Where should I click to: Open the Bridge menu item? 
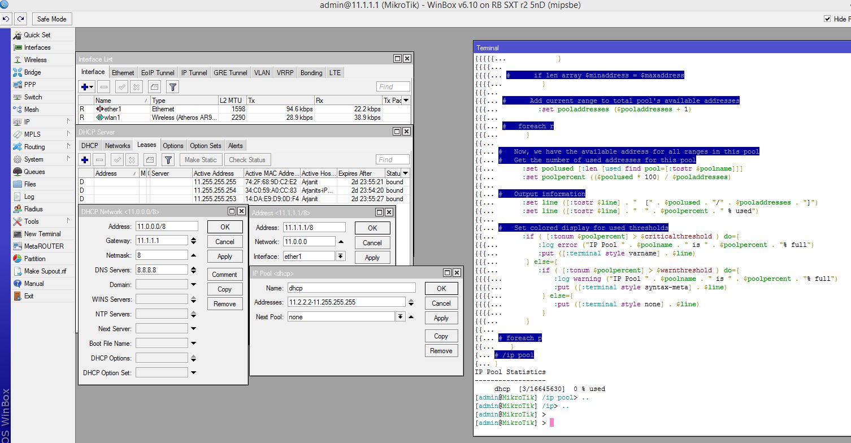pos(32,72)
